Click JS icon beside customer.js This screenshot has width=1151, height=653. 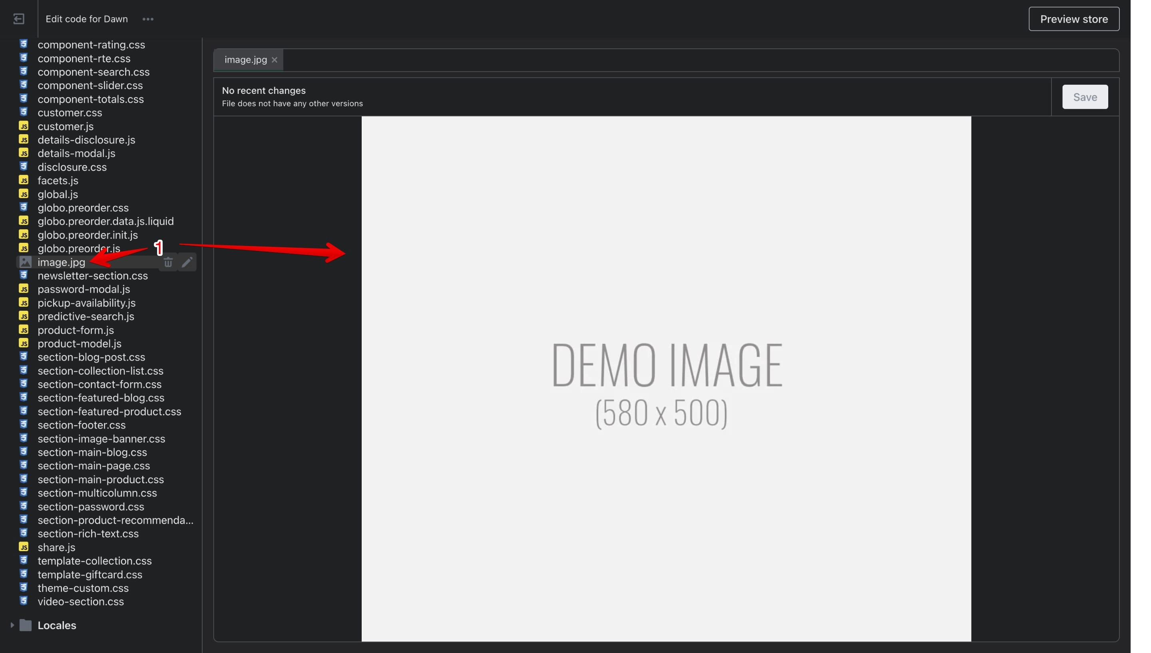coord(24,126)
